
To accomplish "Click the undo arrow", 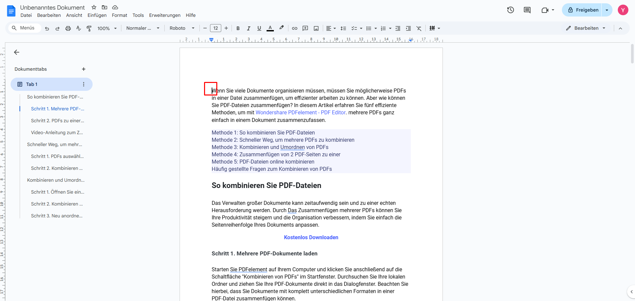I will (x=47, y=28).
